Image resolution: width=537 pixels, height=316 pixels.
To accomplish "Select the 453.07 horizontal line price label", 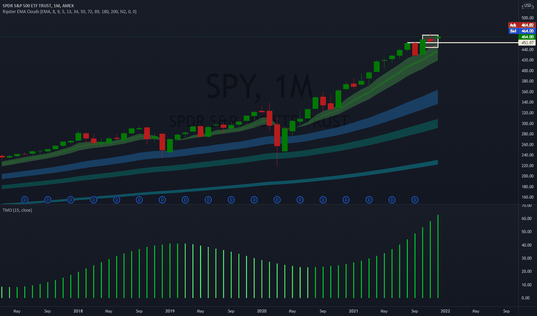I will click(527, 43).
